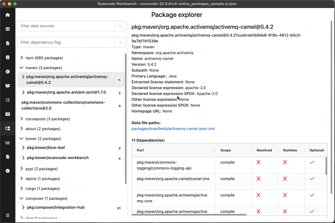Open the open-box Packages sidebar icon
The image size is (335, 223).
[x=8, y=86]
